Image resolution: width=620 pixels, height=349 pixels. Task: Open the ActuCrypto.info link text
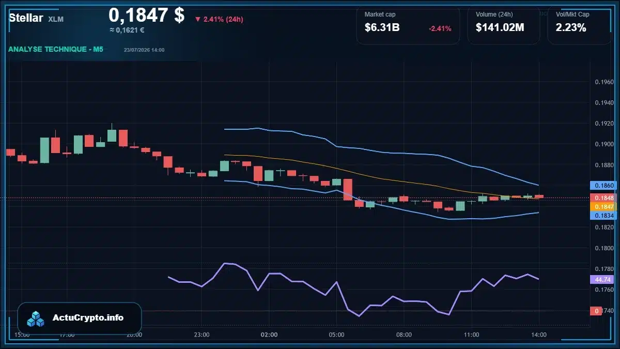pyautogui.click(x=88, y=318)
